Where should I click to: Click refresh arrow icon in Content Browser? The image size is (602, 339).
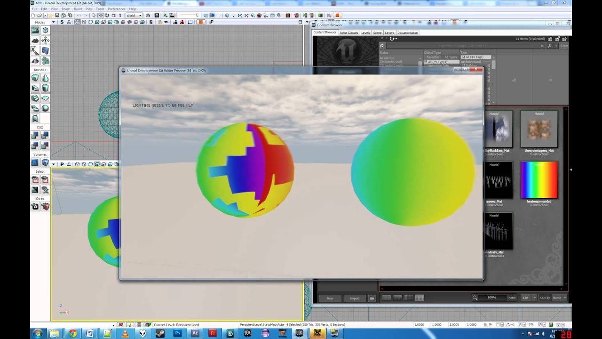[x=392, y=39]
